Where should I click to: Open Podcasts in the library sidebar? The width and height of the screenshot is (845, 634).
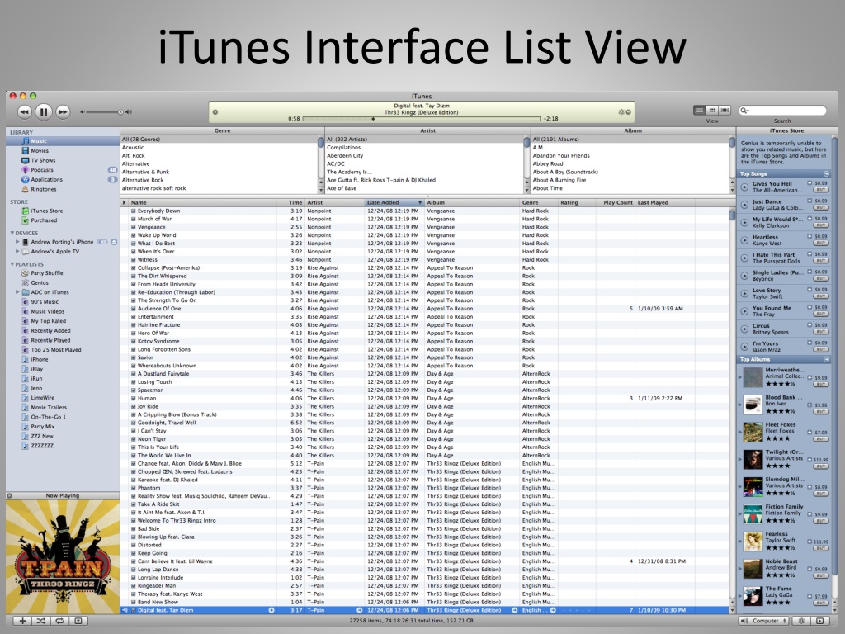41,170
